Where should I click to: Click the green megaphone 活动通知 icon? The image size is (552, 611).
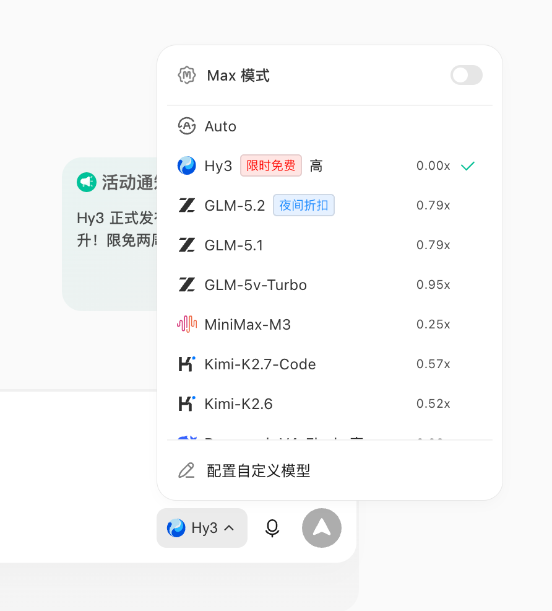pyautogui.click(x=87, y=182)
